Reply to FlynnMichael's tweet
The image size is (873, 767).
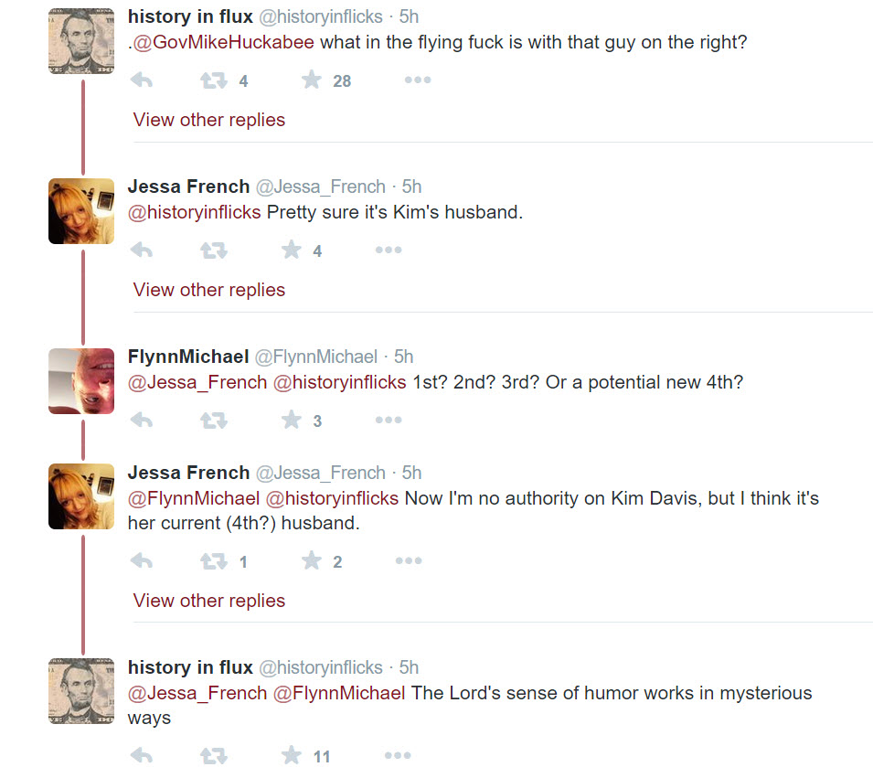[x=142, y=421]
